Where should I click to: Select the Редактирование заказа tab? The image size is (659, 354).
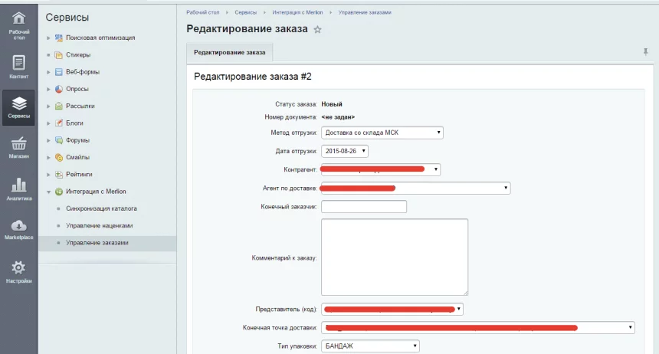230,52
